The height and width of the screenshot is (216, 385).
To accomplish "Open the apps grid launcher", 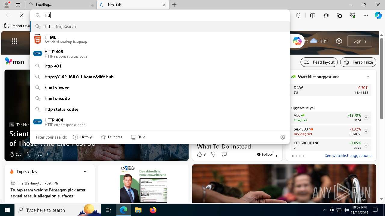I will tap(14, 41).
